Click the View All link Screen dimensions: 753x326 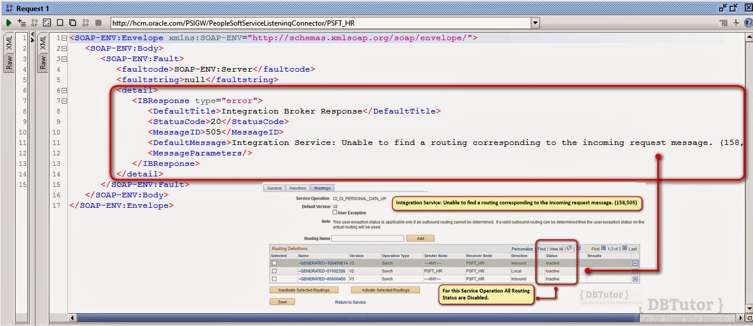tap(556, 249)
